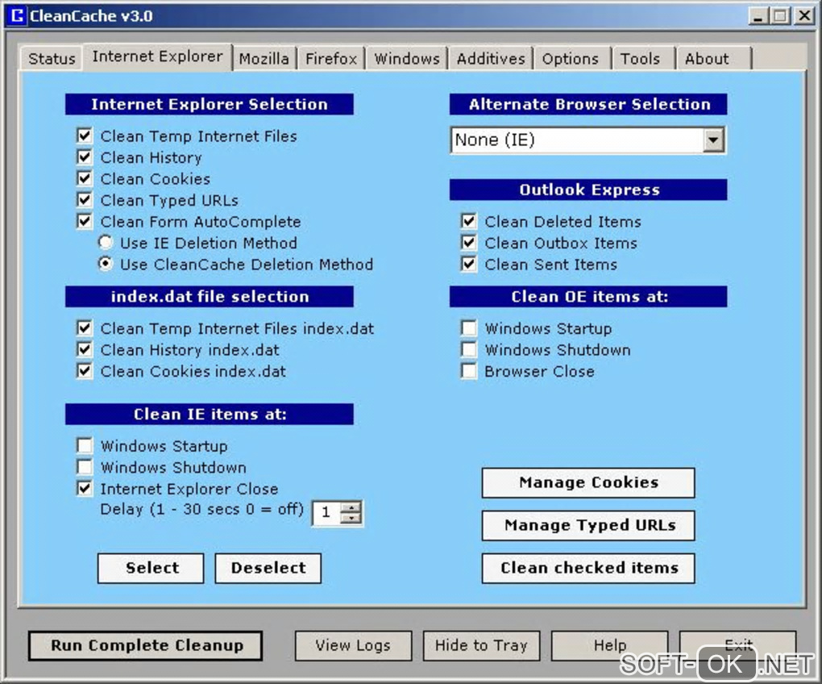This screenshot has width=822, height=684.
Task: Minimize the CleanCache window
Action: coord(757,16)
